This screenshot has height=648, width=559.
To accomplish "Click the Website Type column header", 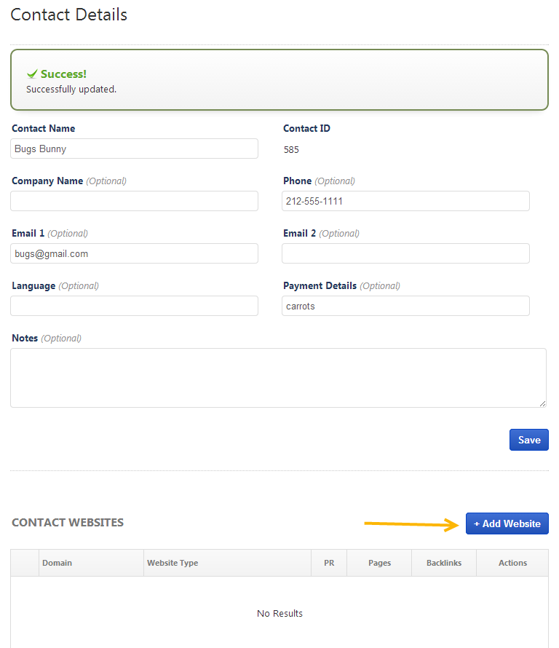I will click(x=173, y=563).
